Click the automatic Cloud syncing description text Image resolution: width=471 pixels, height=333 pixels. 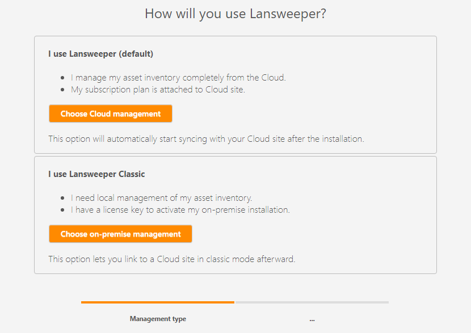tap(205, 138)
